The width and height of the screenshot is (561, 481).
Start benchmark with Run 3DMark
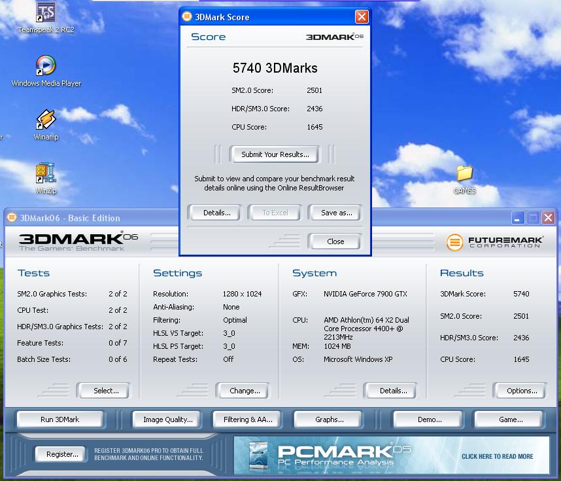tap(59, 419)
